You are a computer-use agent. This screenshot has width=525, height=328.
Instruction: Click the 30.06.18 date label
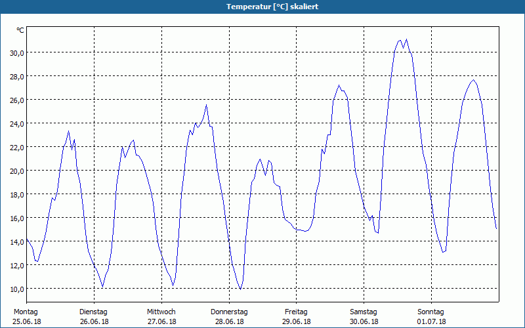coord(364,321)
